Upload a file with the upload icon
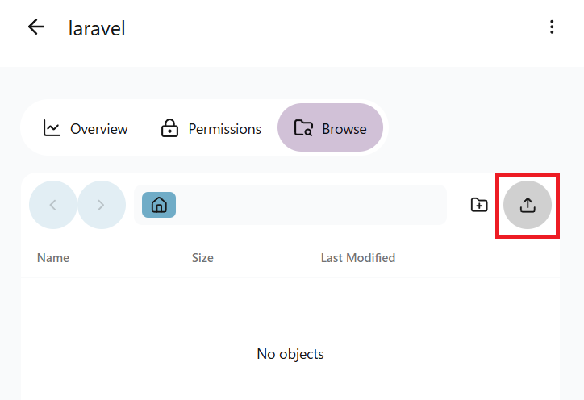The height and width of the screenshot is (400, 584). click(x=528, y=205)
